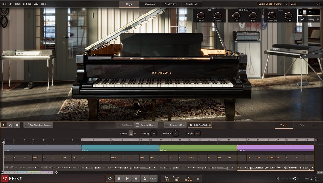The height and width of the screenshot is (183, 323).
Task: Click the song overview scrollbar
Action: point(28,173)
